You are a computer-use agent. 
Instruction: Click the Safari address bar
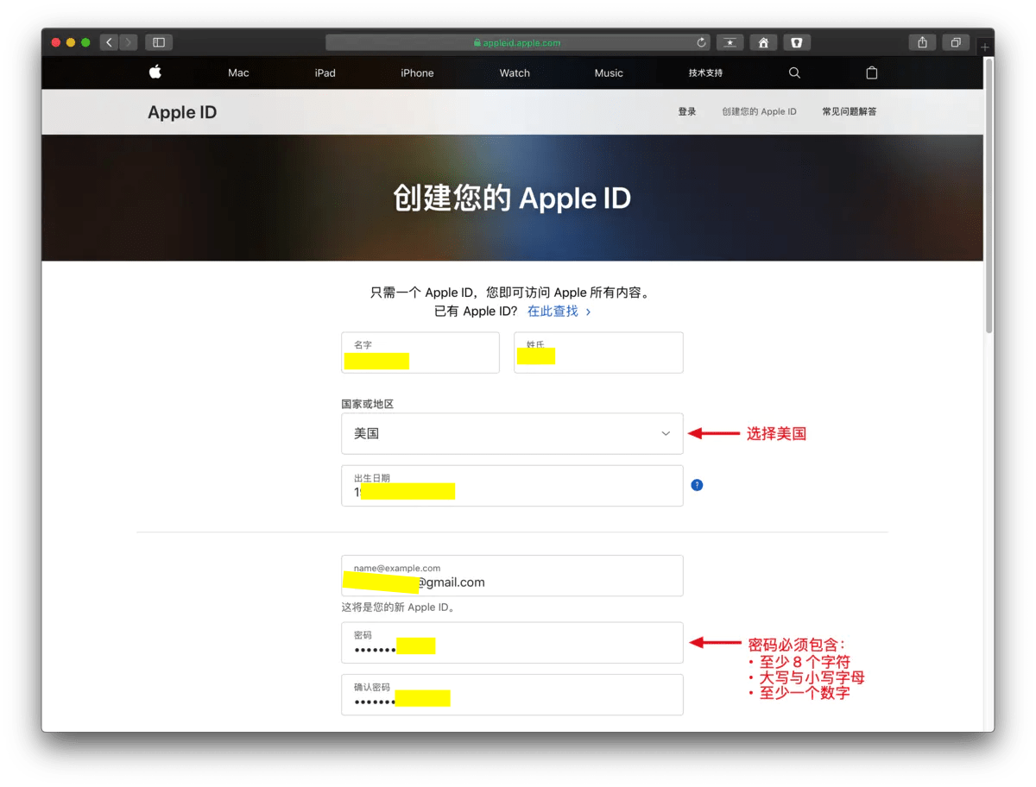pos(518,42)
